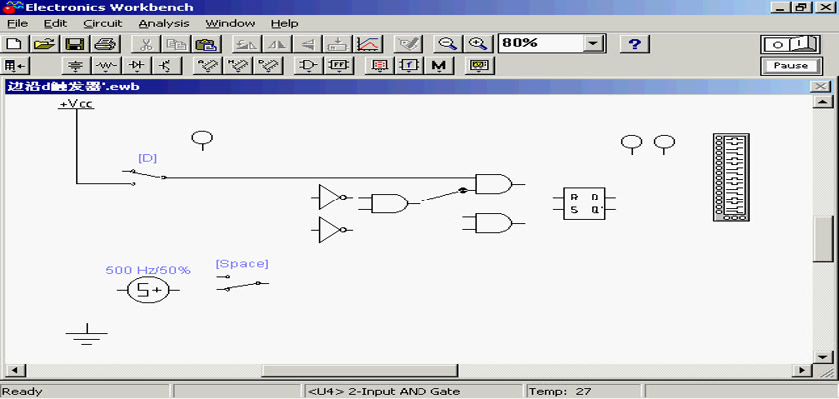
Task: Create a new circuit file
Action: coord(15,43)
